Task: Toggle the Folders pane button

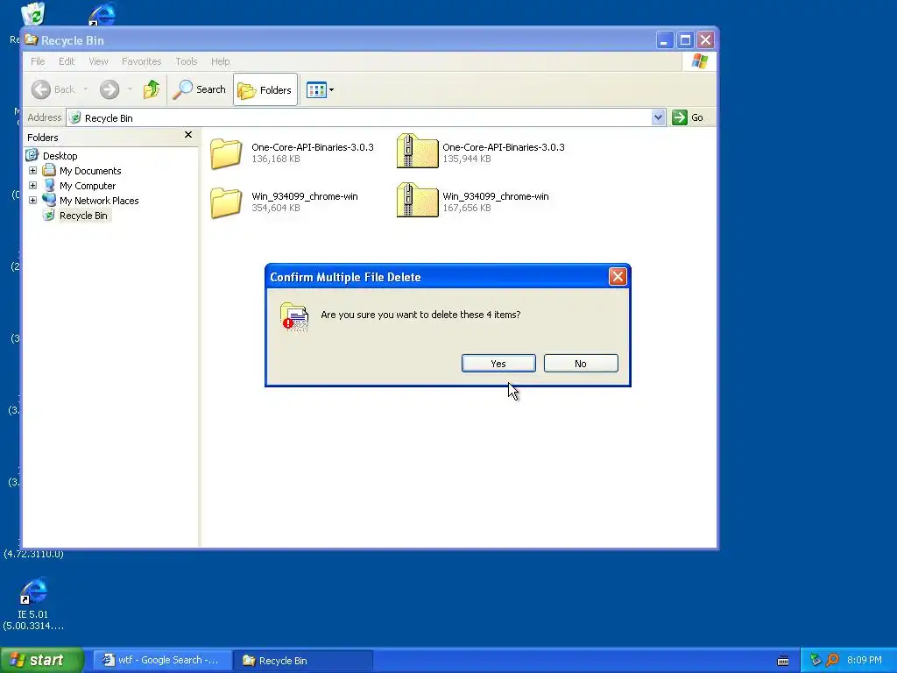Action: tap(265, 90)
